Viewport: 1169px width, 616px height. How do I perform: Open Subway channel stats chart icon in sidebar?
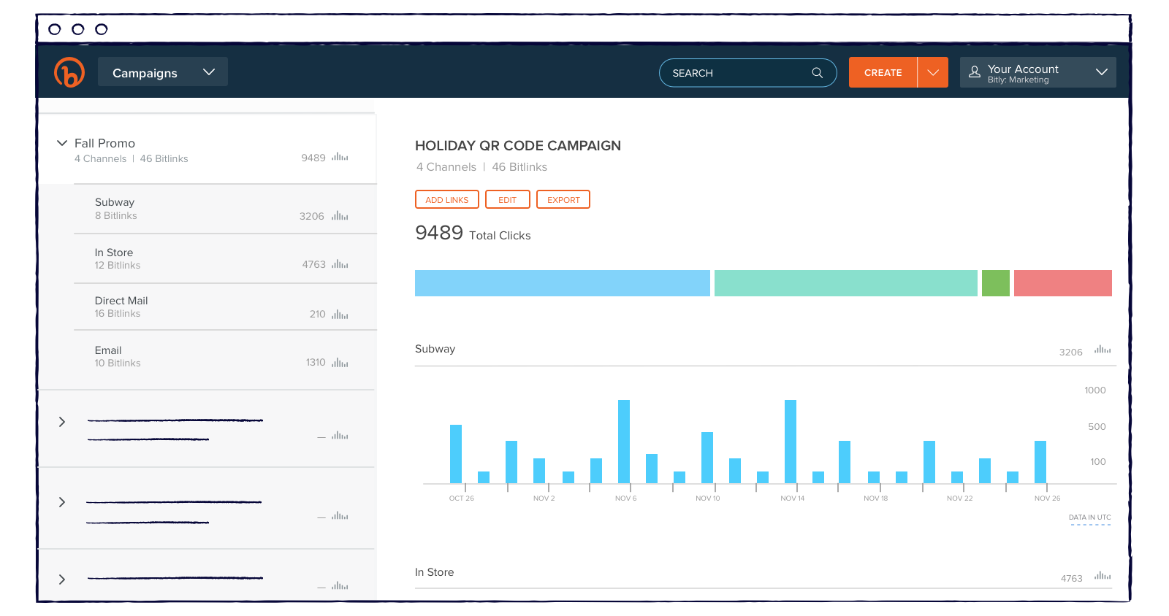coord(340,216)
